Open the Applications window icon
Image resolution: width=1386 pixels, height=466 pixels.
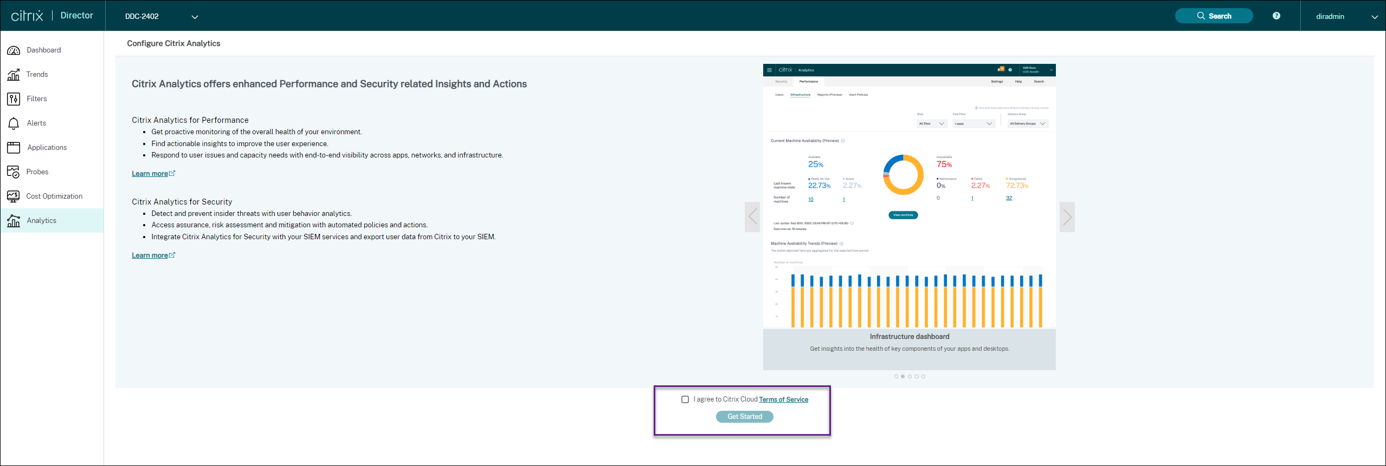tap(14, 148)
